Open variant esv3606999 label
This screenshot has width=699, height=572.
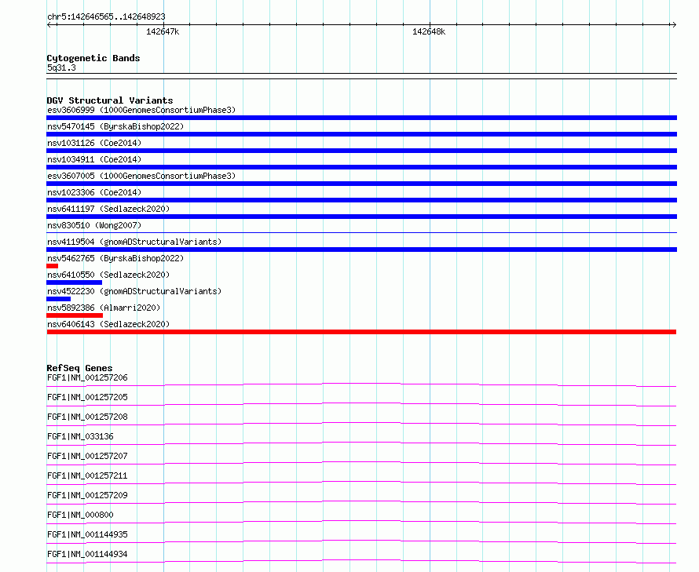[141, 110]
